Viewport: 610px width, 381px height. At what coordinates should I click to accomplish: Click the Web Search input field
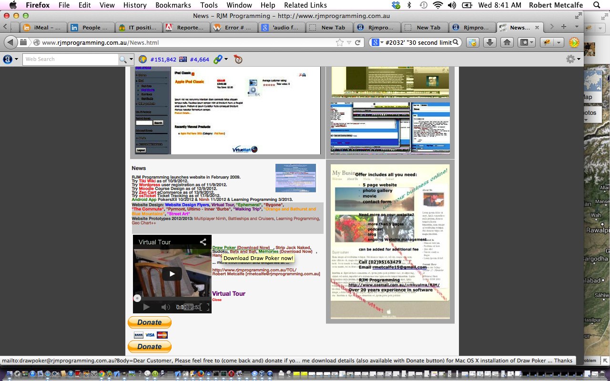coord(71,60)
